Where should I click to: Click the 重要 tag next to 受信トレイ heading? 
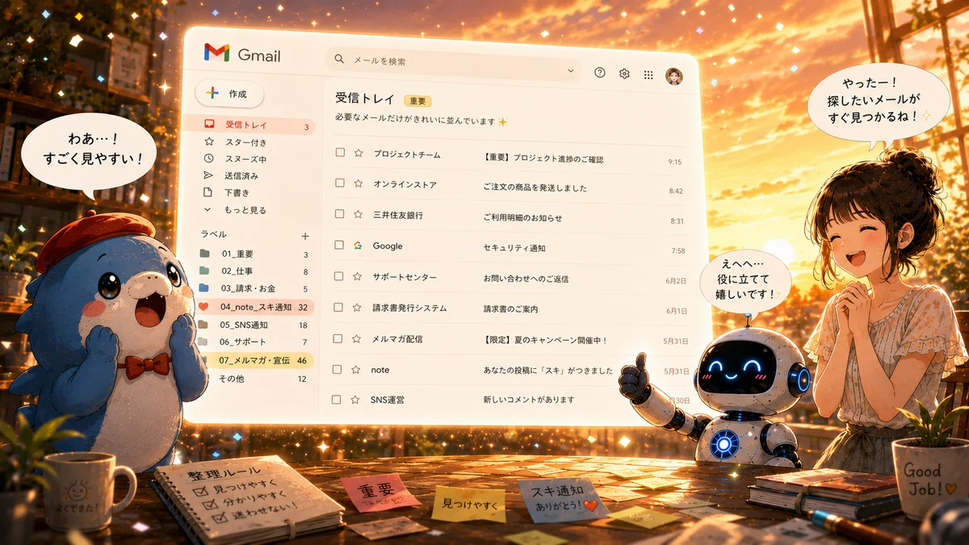[417, 102]
